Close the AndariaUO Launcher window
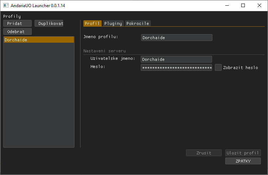This screenshot has height=175, width=268. [259, 6]
